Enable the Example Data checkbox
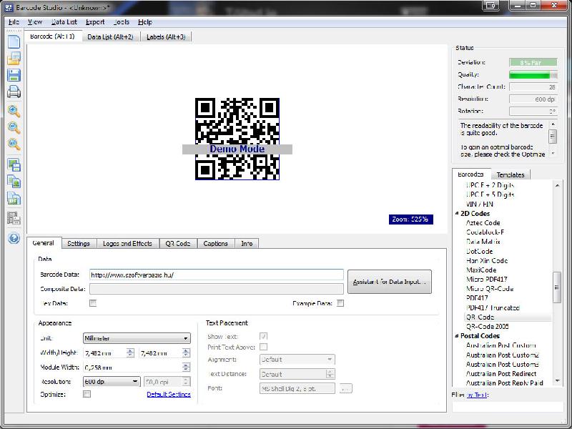 [x=340, y=303]
